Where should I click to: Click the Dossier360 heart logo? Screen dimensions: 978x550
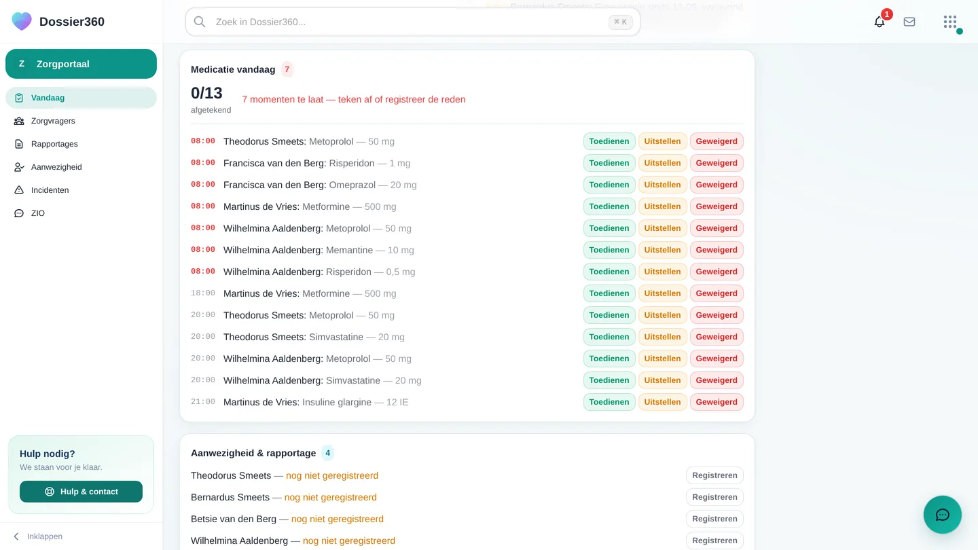pyautogui.click(x=22, y=21)
